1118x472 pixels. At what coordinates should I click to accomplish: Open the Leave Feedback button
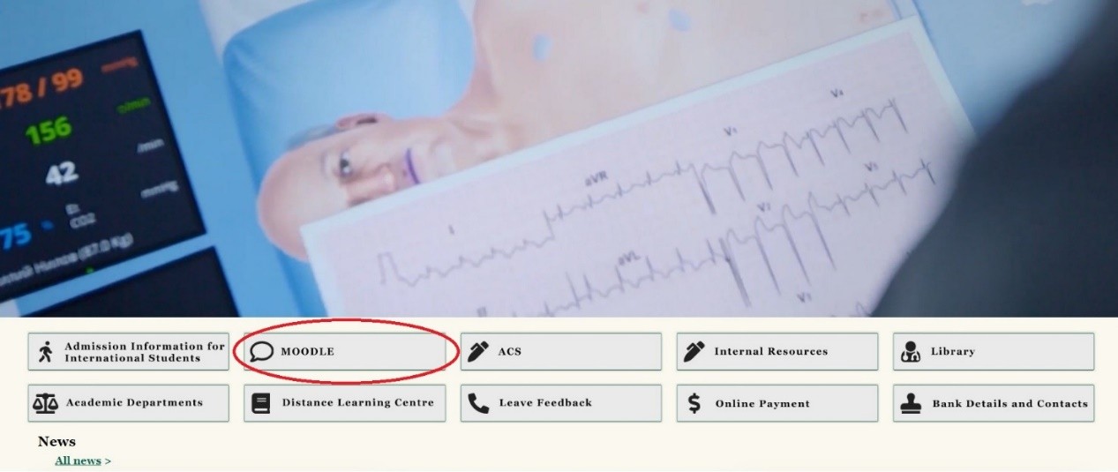coord(560,403)
